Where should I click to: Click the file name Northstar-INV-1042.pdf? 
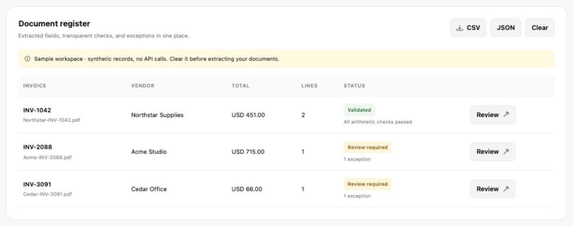(52, 120)
